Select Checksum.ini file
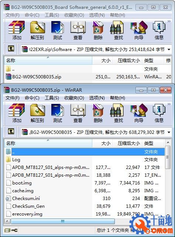 pos(85,198)
